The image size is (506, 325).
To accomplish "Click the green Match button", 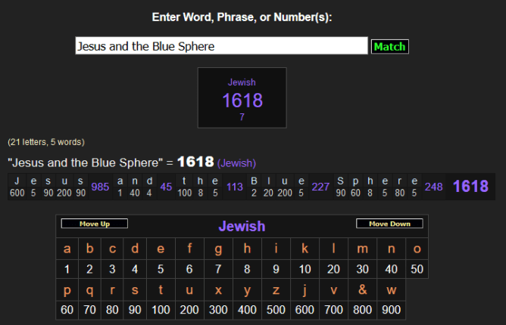I will coord(389,47).
